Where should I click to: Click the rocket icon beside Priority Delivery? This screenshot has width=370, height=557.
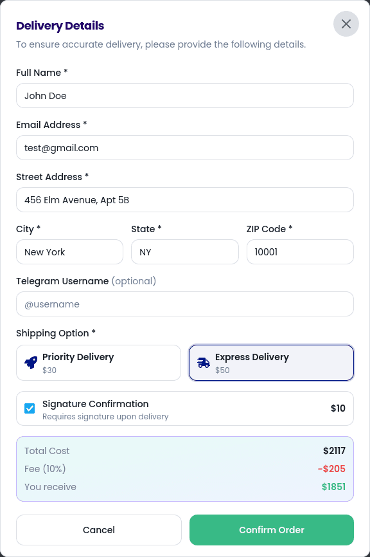tap(30, 362)
